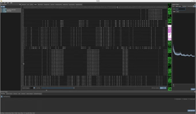Select the List sub-tab
The width and height of the screenshot is (196, 114).
[x=178, y=11]
